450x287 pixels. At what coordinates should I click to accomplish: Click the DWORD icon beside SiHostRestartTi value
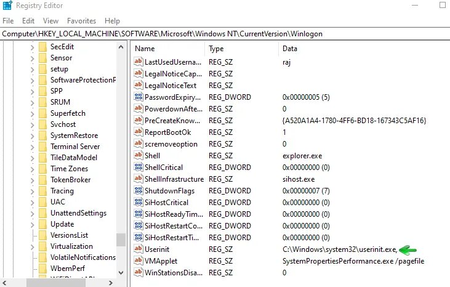pyautogui.click(x=139, y=237)
